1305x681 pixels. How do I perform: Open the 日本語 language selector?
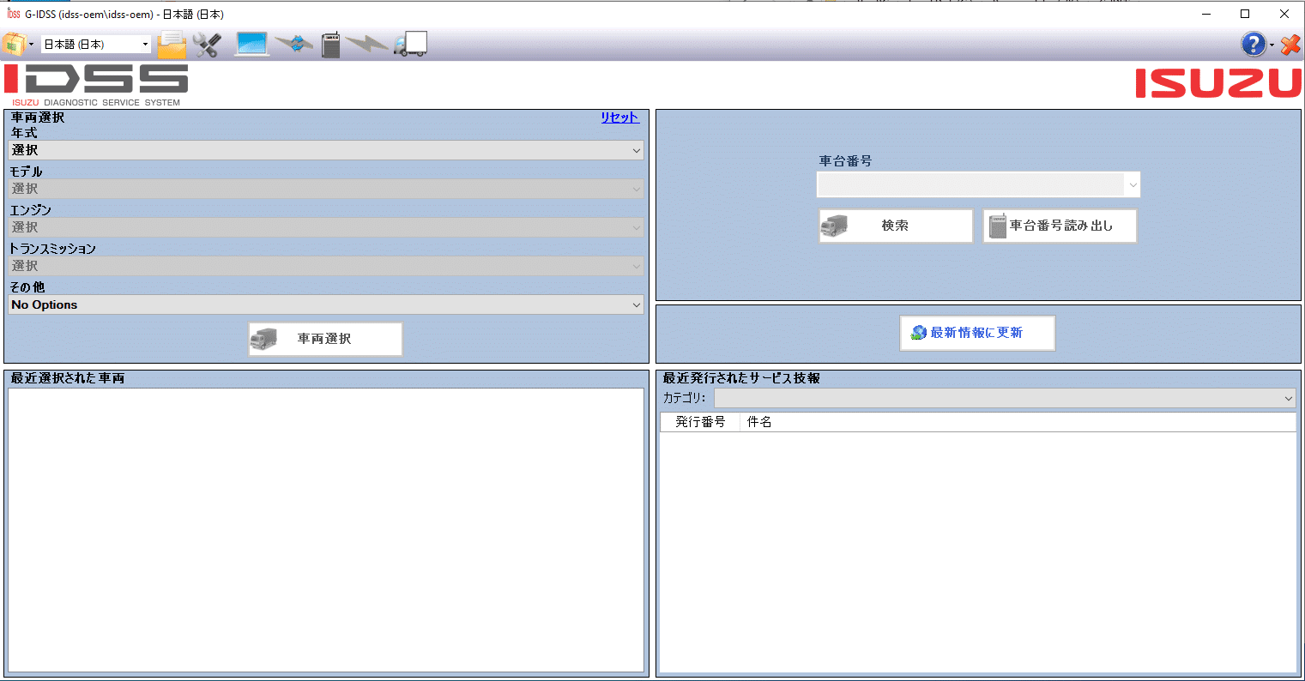pos(94,44)
